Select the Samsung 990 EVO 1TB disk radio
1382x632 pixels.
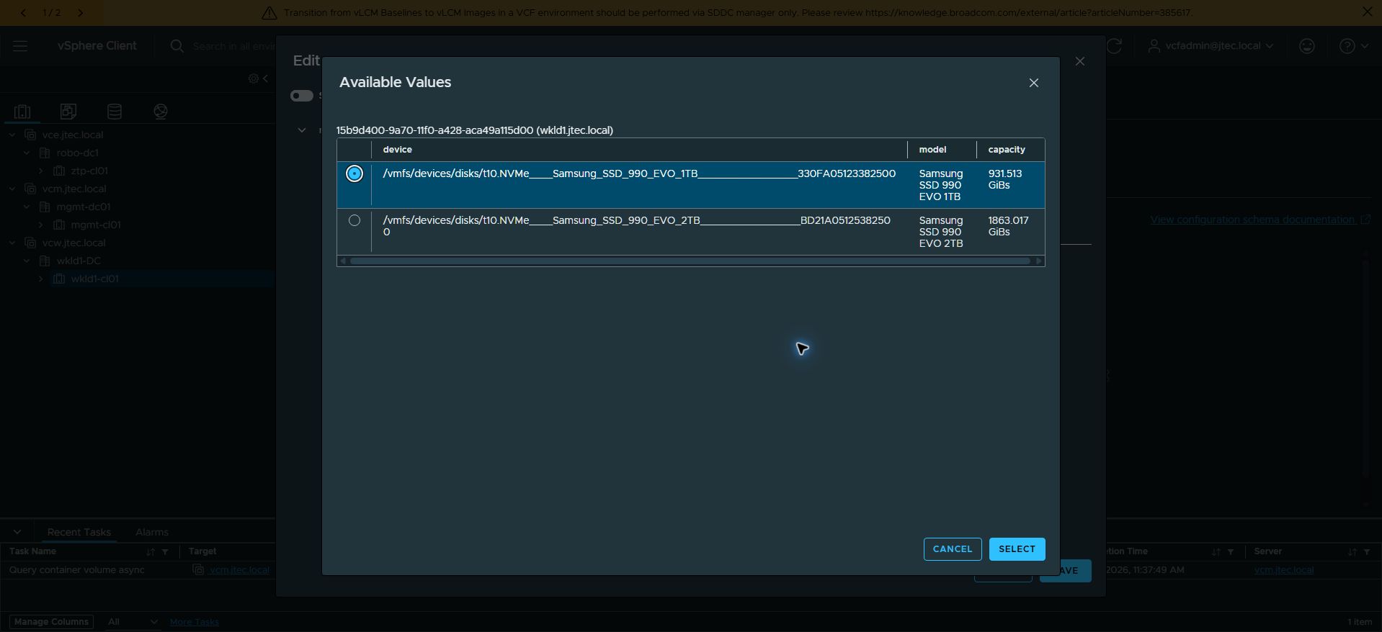pyautogui.click(x=355, y=173)
